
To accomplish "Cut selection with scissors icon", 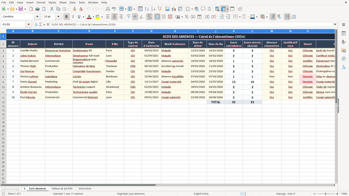I will (x=52, y=9).
